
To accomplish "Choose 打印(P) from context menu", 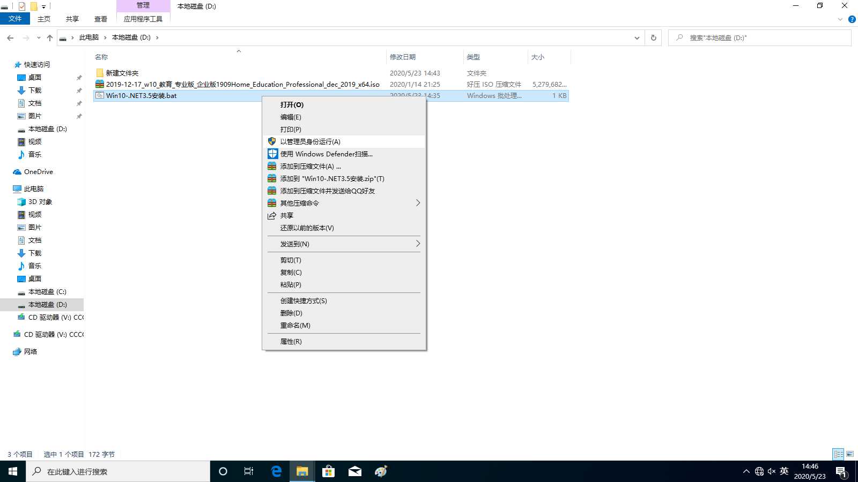I will (x=344, y=129).
